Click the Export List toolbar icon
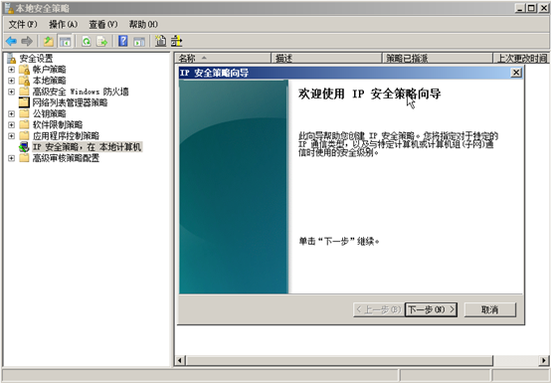The image size is (551, 383). click(102, 41)
